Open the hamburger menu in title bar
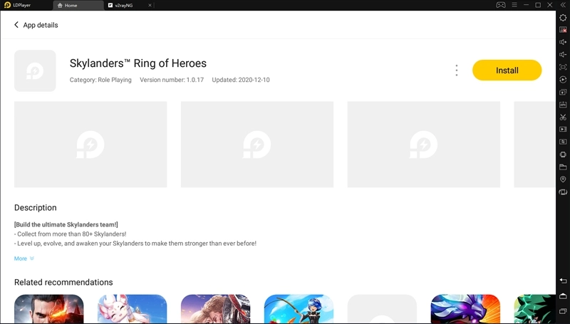 [514, 5]
